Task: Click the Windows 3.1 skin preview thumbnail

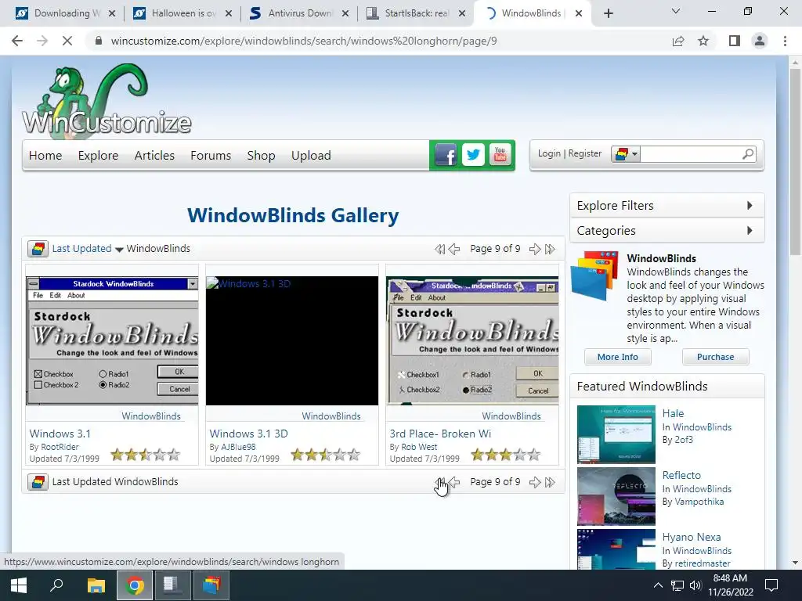Action: point(112,341)
